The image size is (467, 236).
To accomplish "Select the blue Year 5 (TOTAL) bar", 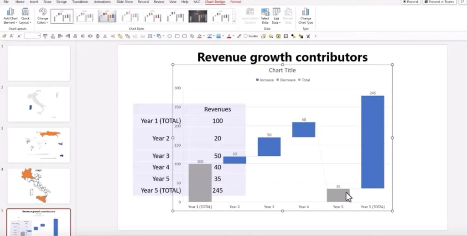I will [x=373, y=142].
